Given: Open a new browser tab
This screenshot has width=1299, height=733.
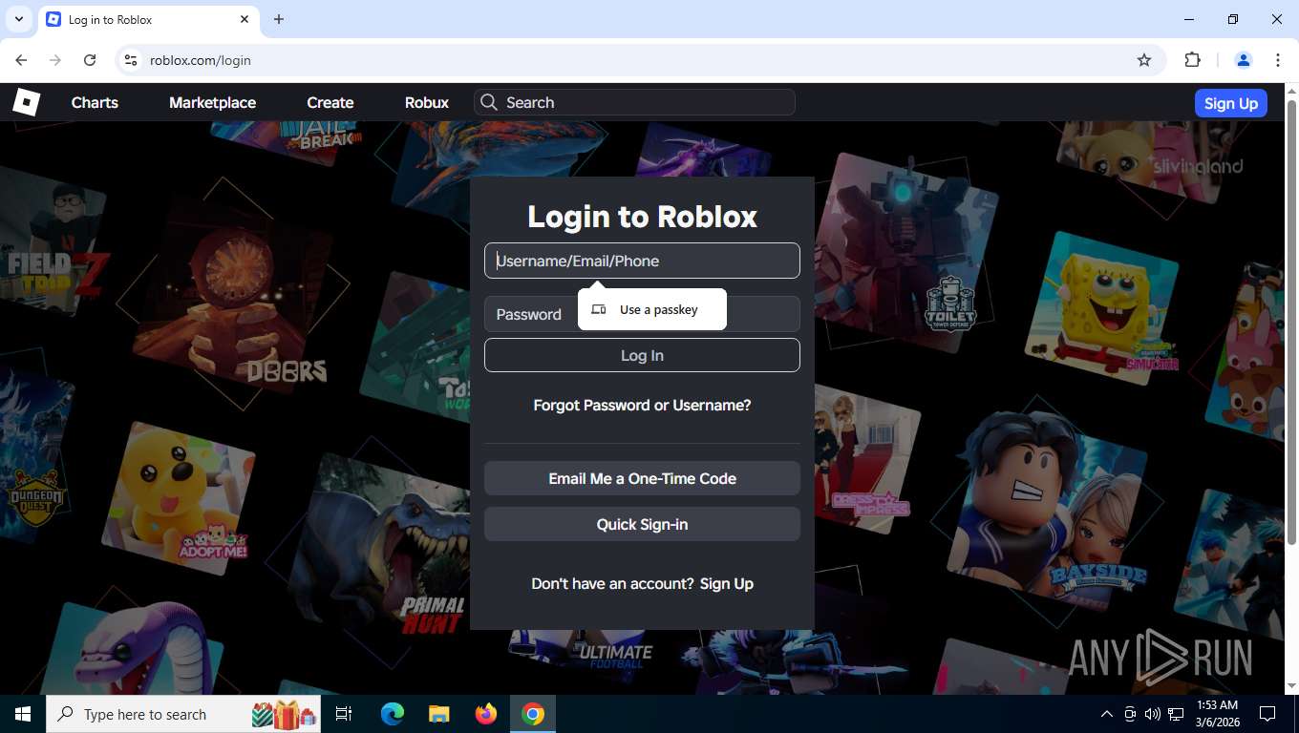Looking at the screenshot, I should pyautogui.click(x=279, y=19).
